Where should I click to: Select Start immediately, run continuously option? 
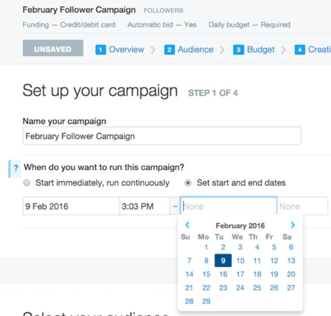click(26, 183)
